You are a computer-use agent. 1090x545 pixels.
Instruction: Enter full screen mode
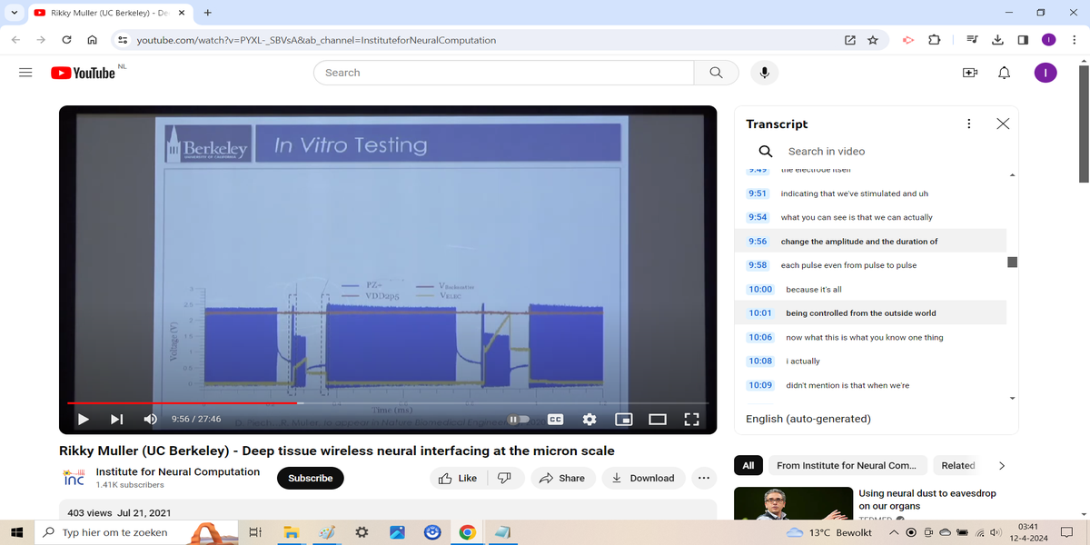(691, 419)
